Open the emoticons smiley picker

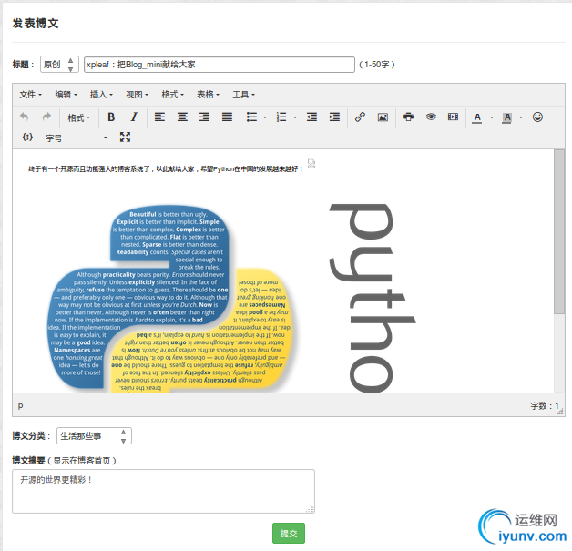pos(537,117)
